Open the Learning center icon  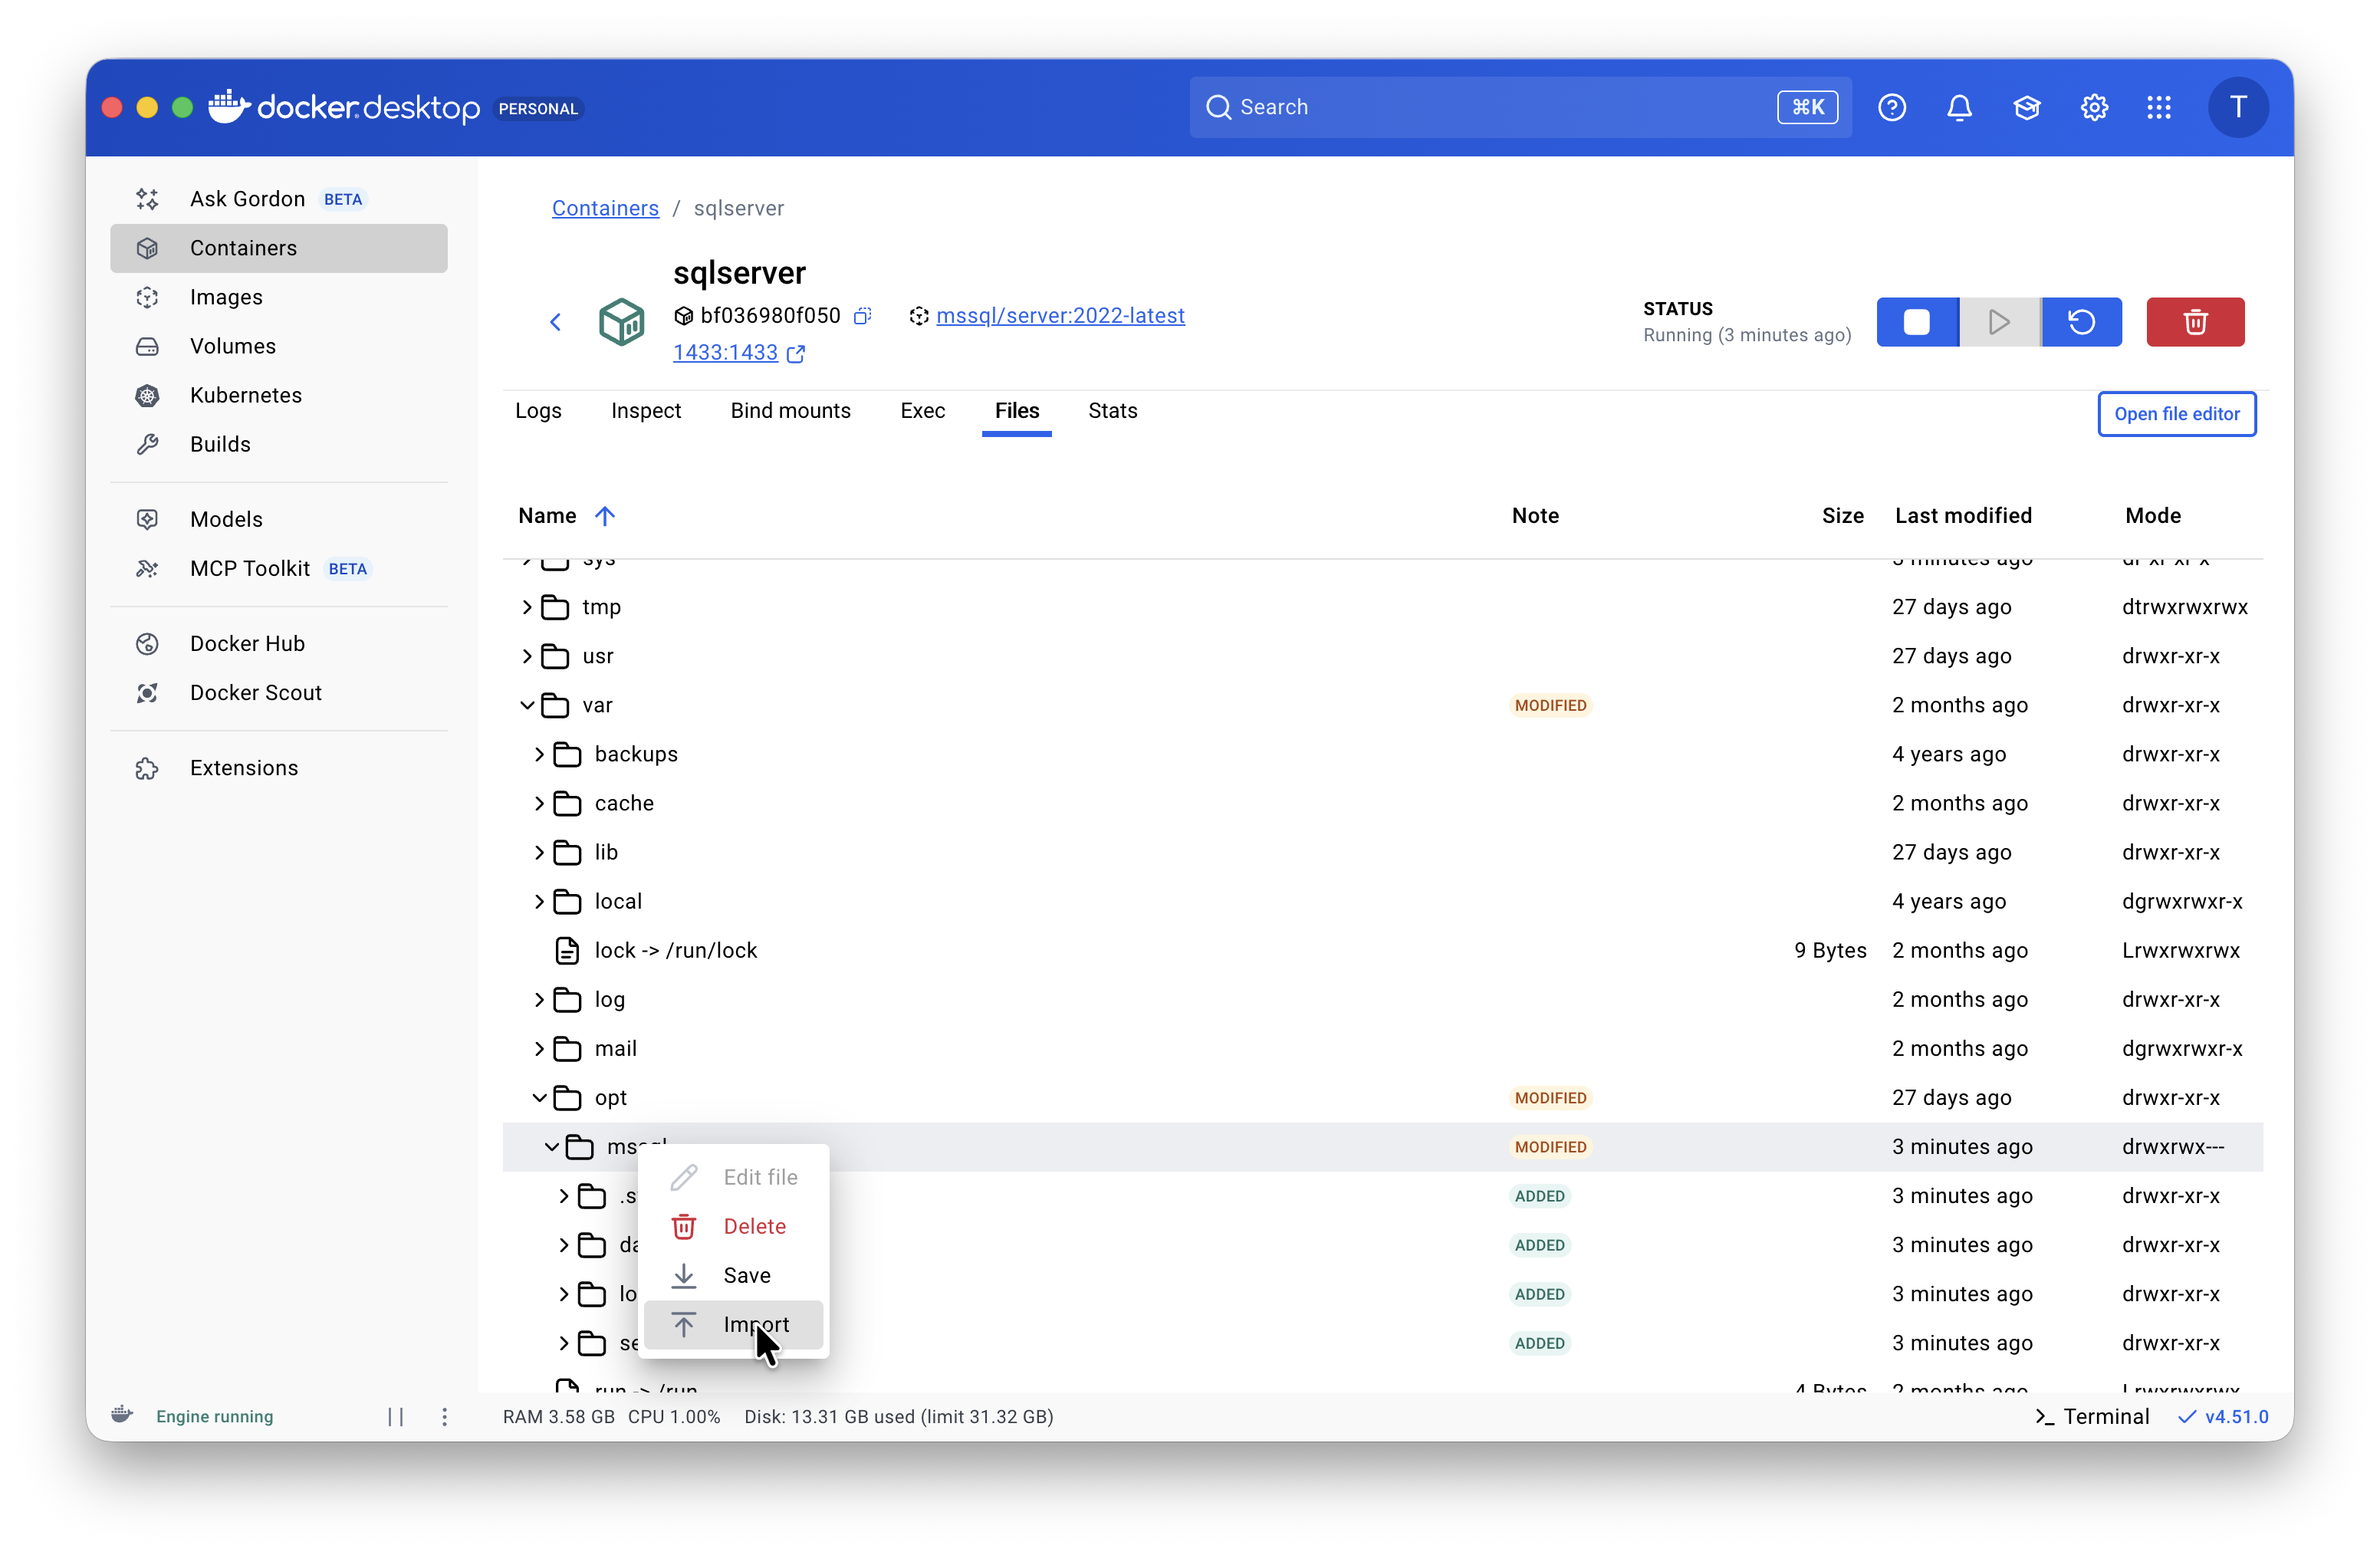(x=2026, y=107)
